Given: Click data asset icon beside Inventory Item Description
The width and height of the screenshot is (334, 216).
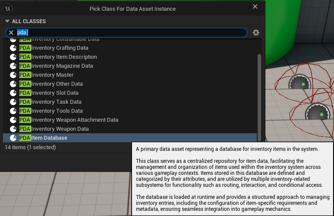Looking at the screenshot, I should pyautogui.click(x=13, y=57).
